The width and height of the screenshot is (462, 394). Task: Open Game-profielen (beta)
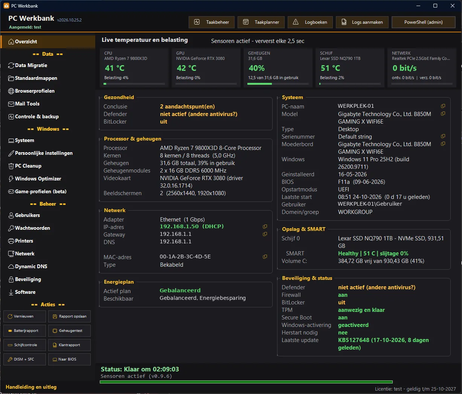48,192
